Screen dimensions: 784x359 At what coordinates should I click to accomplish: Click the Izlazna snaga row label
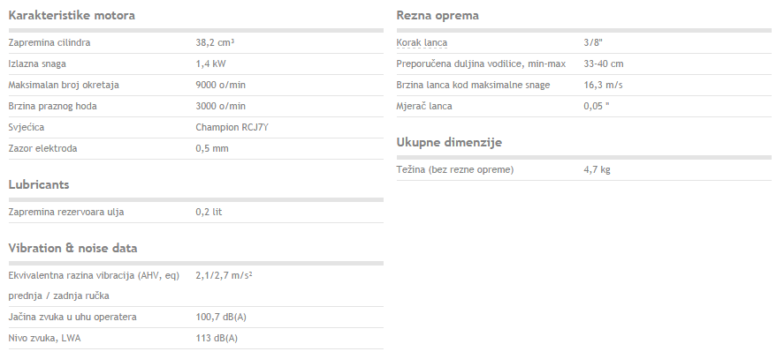(37, 64)
